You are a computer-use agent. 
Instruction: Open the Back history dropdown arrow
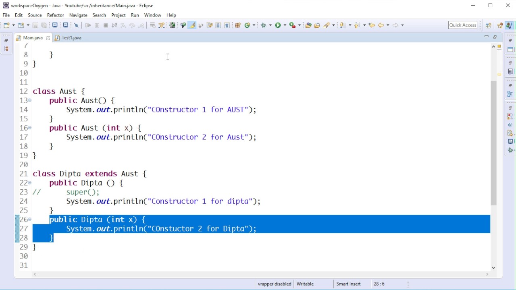pyautogui.click(x=388, y=25)
